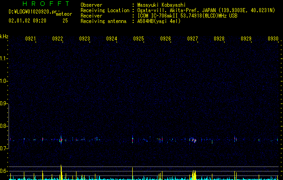Click the 'Receiver' field label

(91, 16)
